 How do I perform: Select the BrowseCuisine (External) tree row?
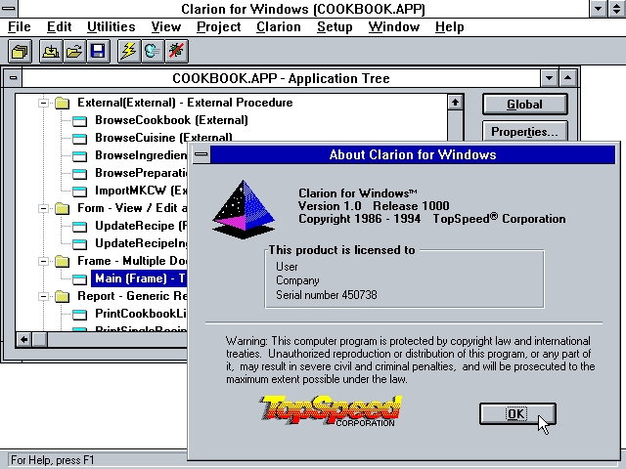pyautogui.click(x=163, y=138)
